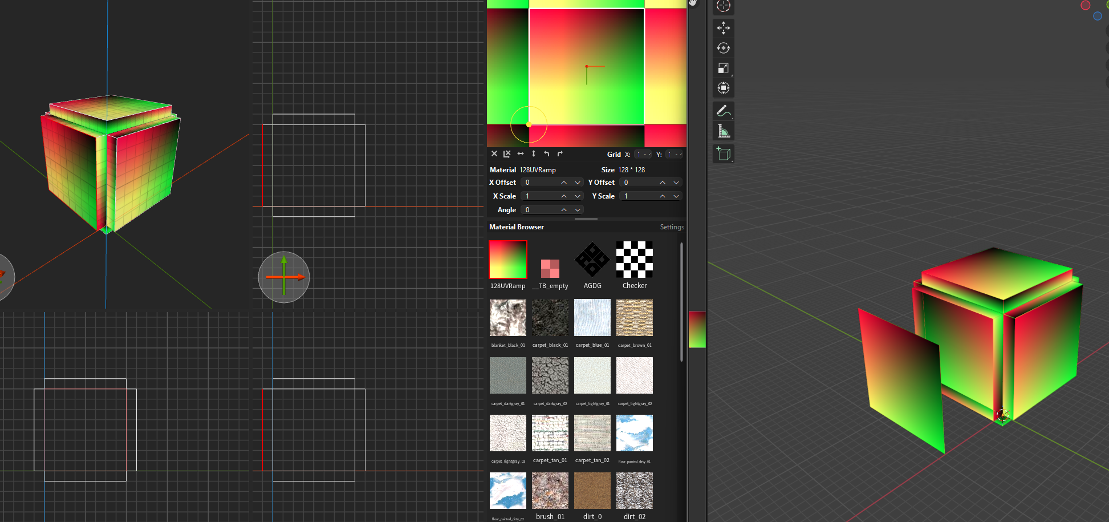This screenshot has height=522, width=1109.
Task: Select the Move tool in Blender toolbar
Action: (723, 28)
